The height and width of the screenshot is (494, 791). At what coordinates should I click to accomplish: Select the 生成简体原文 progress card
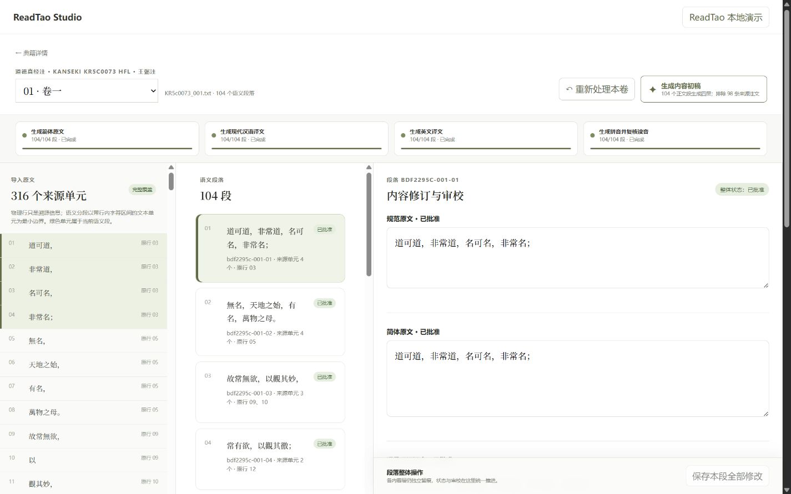pos(107,139)
